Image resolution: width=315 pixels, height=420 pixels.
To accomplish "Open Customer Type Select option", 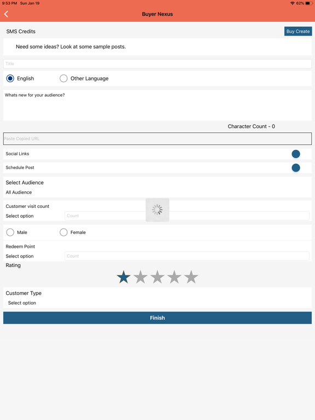I will tap(22, 303).
